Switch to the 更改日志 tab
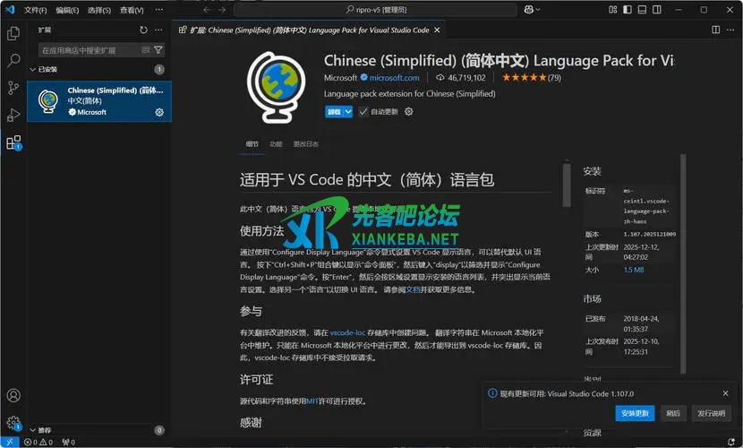Viewport: 743px width, 448px height. [305, 143]
